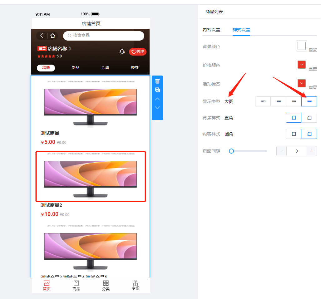Screen dimensions: 321x299
Task: Click the ¥10.00 price
Action: [50, 214]
